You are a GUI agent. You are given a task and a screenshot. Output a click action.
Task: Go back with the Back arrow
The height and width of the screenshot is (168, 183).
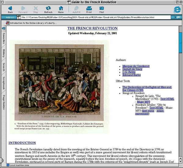coord(10,9)
